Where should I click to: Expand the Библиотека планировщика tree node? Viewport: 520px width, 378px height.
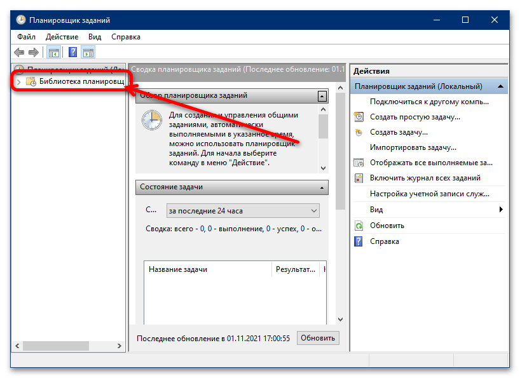point(18,81)
